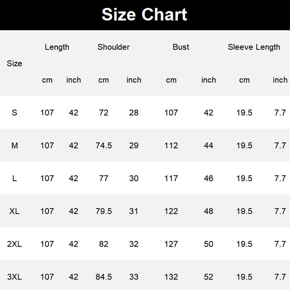
Task: Click the Length column header
Action: coord(57,47)
